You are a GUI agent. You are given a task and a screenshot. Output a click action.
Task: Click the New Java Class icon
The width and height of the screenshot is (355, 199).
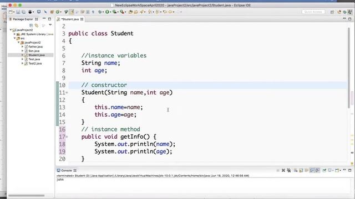pos(58,12)
